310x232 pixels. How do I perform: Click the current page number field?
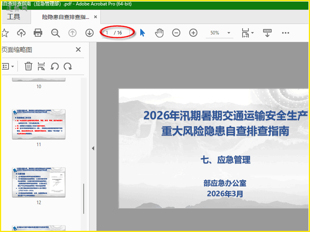click(107, 33)
